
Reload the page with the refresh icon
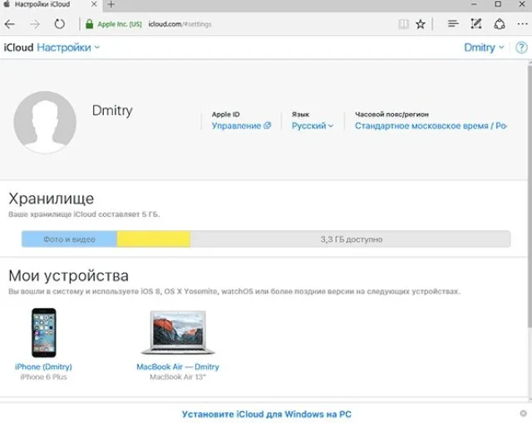coord(60,24)
